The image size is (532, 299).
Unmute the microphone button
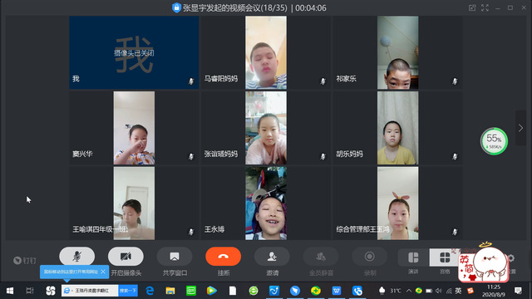[77, 257]
